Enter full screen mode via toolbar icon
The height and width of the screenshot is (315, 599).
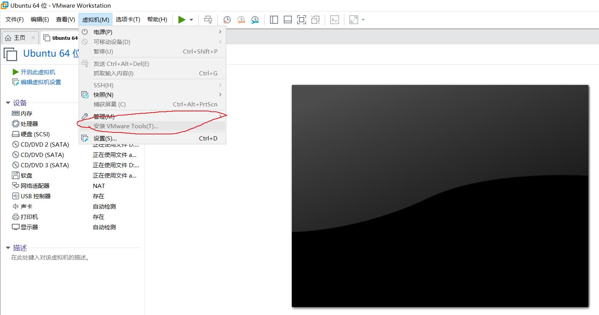(x=301, y=20)
